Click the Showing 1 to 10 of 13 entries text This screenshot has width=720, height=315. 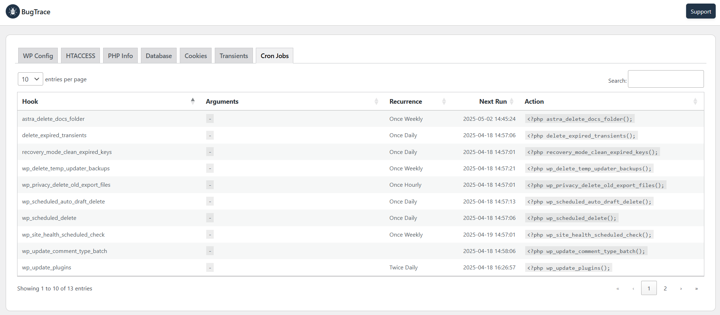(55, 289)
